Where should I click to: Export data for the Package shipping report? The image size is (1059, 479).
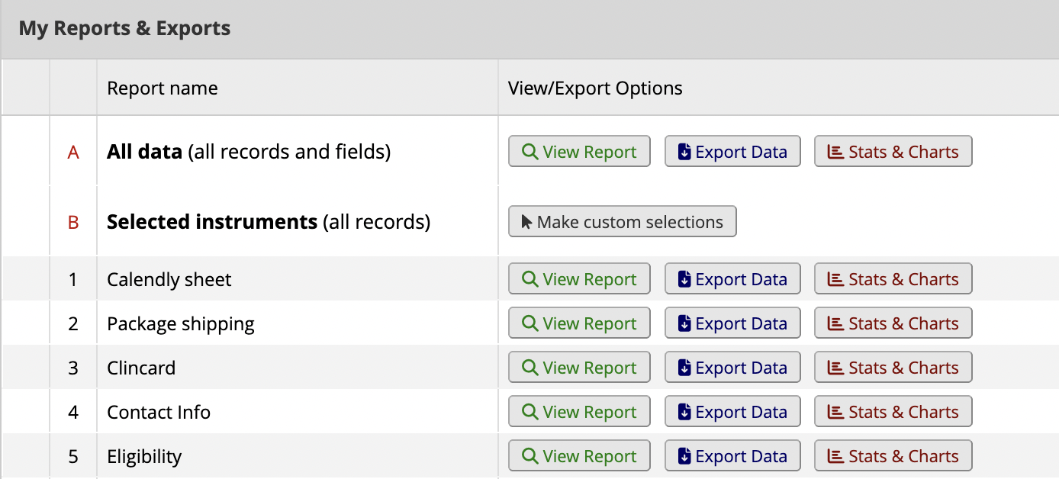coord(732,323)
